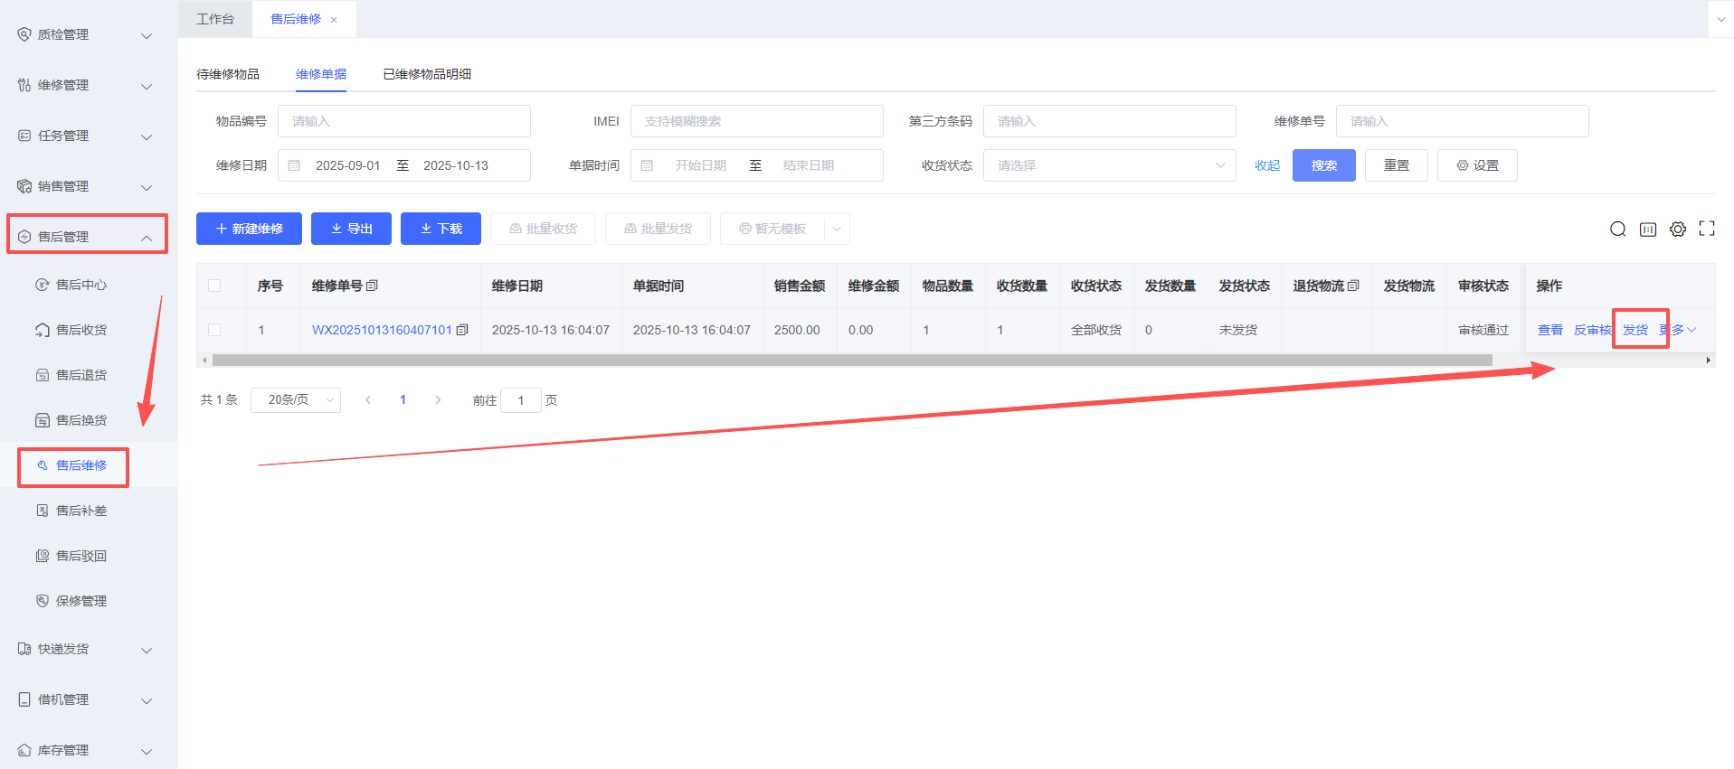The width and height of the screenshot is (1734, 769).
Task: Open column settings gear icon above table
Action: pos(1677,230)
